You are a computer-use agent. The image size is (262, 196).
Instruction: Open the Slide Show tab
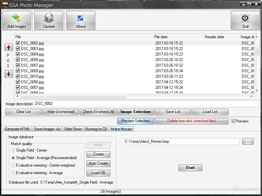click(73, 129)
